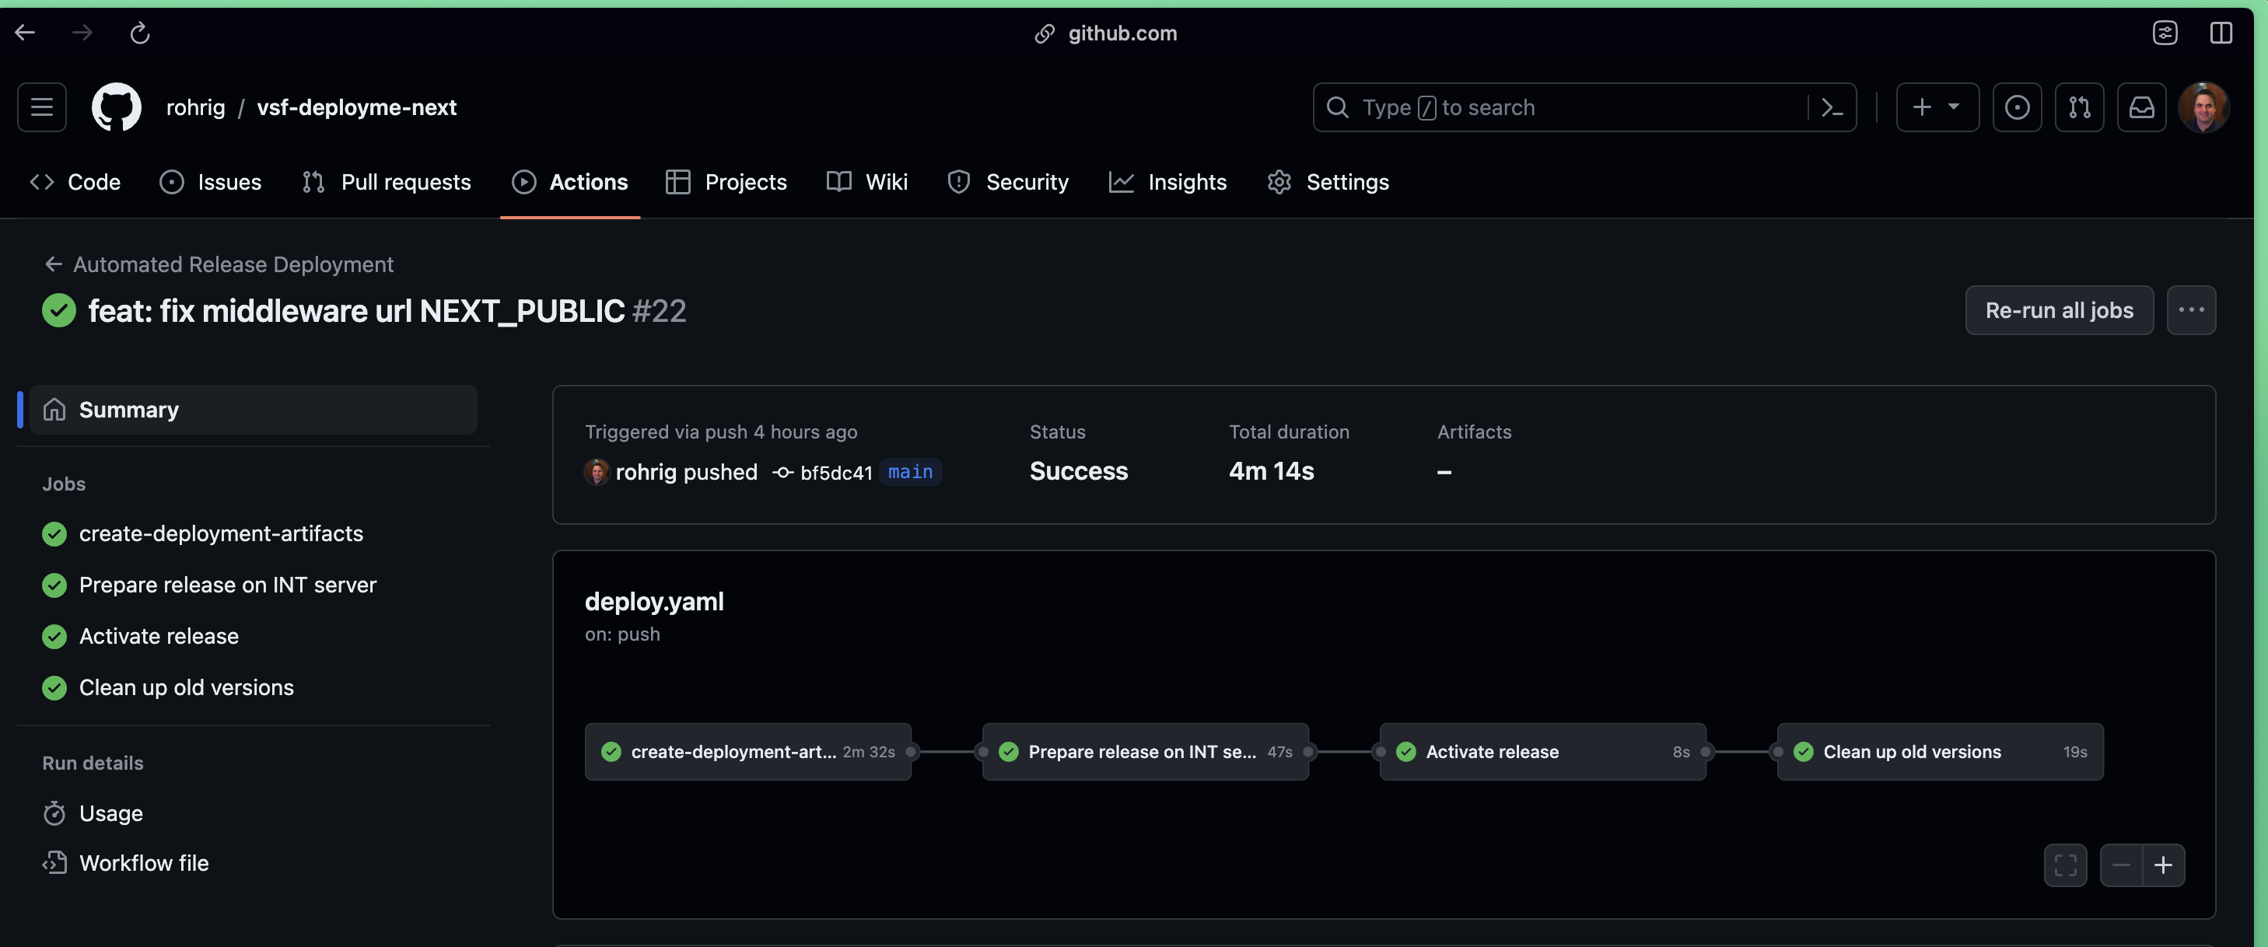The height and width of the screenshot is (947, 2268).
Task: Open the vsf-deployme-next repository link
Action: pyautogui.click(x=356, y=107)
